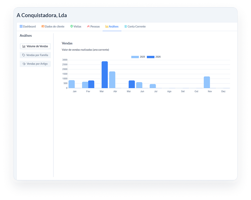The width and height of the screenshot is (251, 200).
Task: Click the Mar axis label
Action: point(102,91)
